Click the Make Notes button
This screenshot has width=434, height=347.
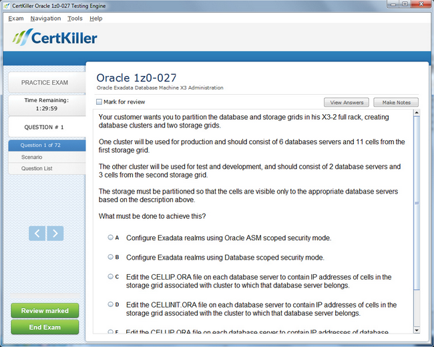point(396,102)
